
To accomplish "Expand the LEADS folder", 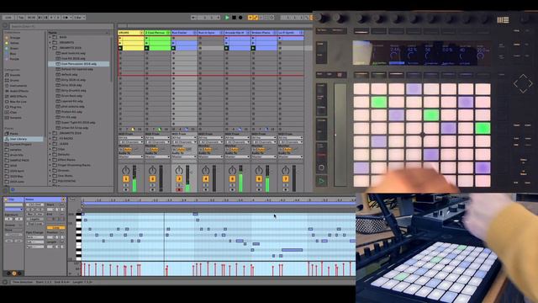I will (50, 144).
